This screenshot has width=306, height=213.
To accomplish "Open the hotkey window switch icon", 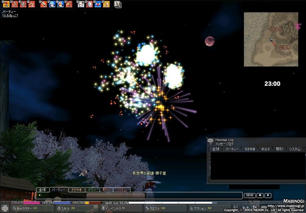I will pyautogui.click(x=118, y=4).
